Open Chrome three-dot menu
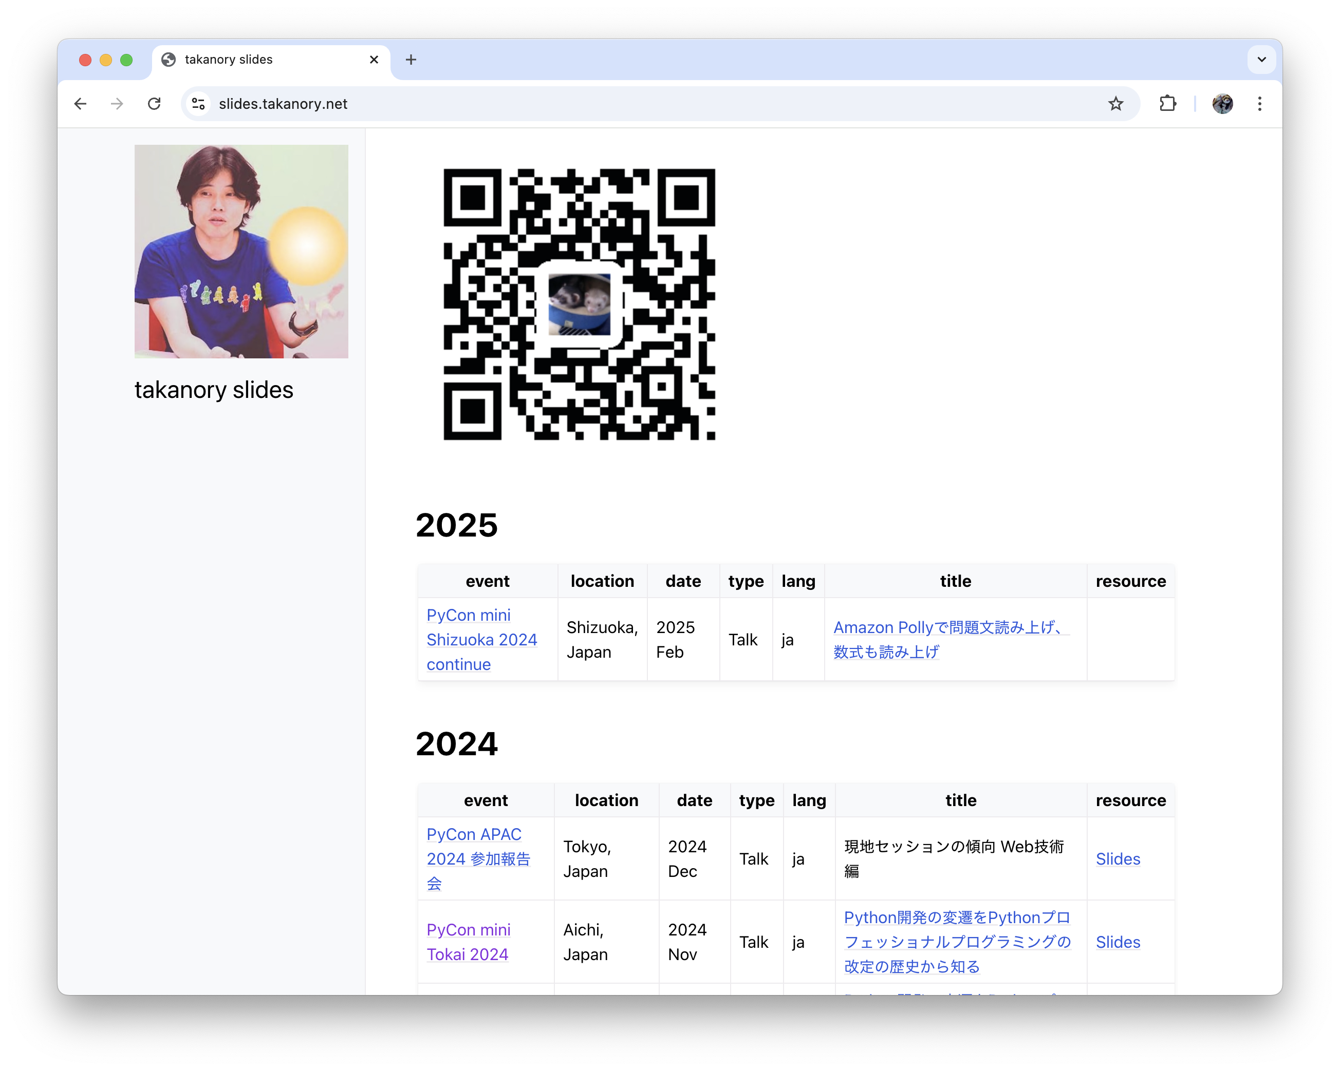 (x=1259, y=104)
